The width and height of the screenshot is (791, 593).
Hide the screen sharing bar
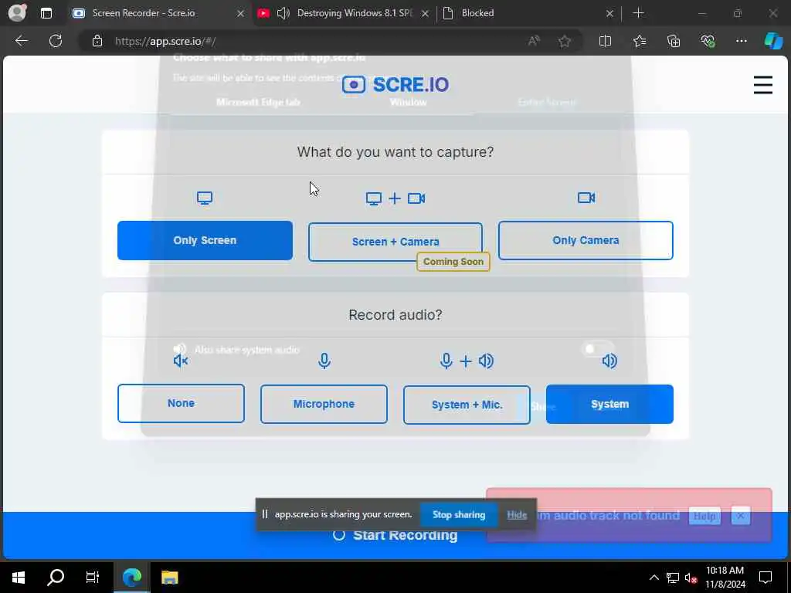coord(517,515)
